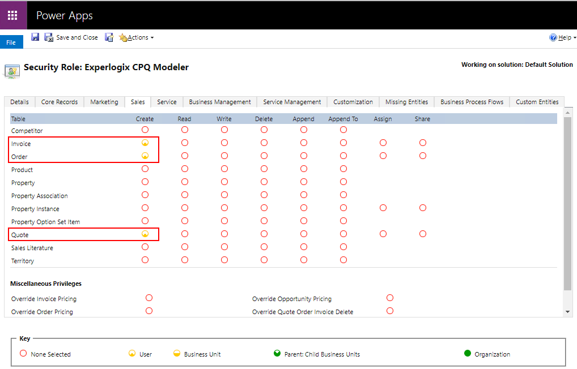This screenshot has height=369, width=577.
Task: Click the Security Role header icon
Action: tap(12, 71)
